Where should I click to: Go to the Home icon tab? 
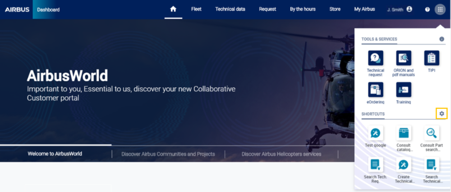173,9
